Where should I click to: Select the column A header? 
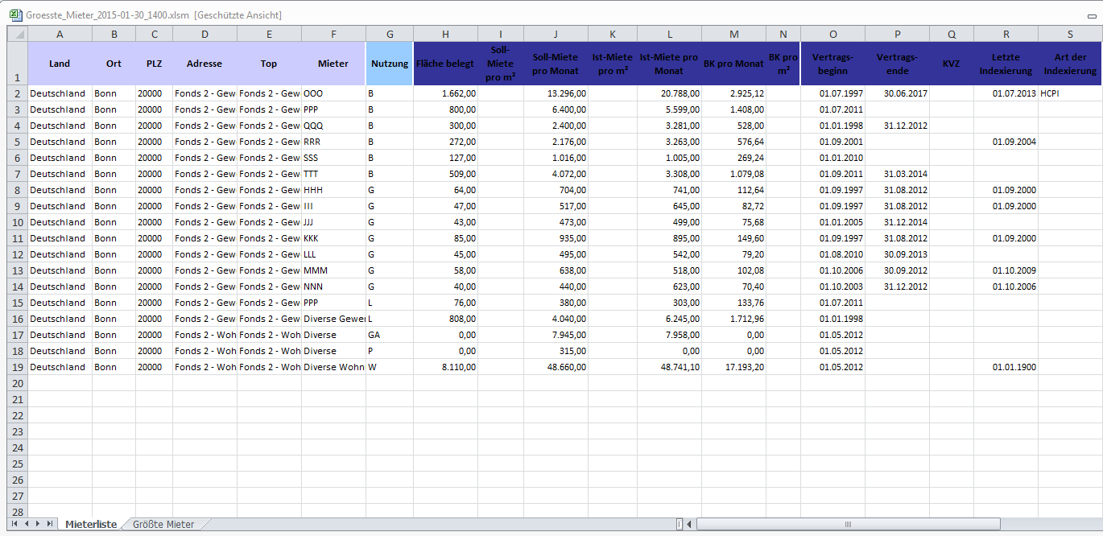tap(60, 34)
